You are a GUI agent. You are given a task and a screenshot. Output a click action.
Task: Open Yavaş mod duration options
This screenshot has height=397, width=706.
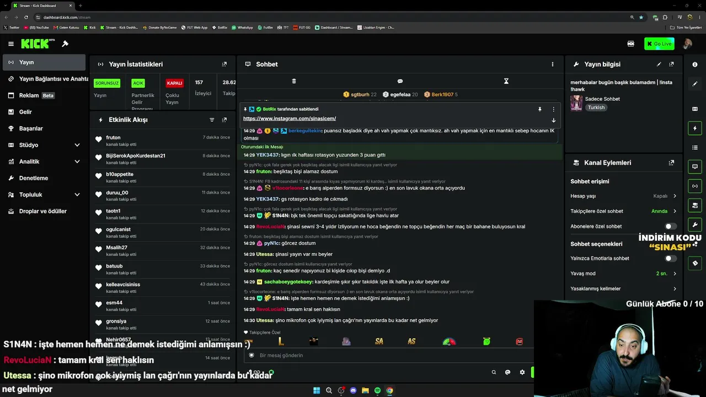click(624, 273)
